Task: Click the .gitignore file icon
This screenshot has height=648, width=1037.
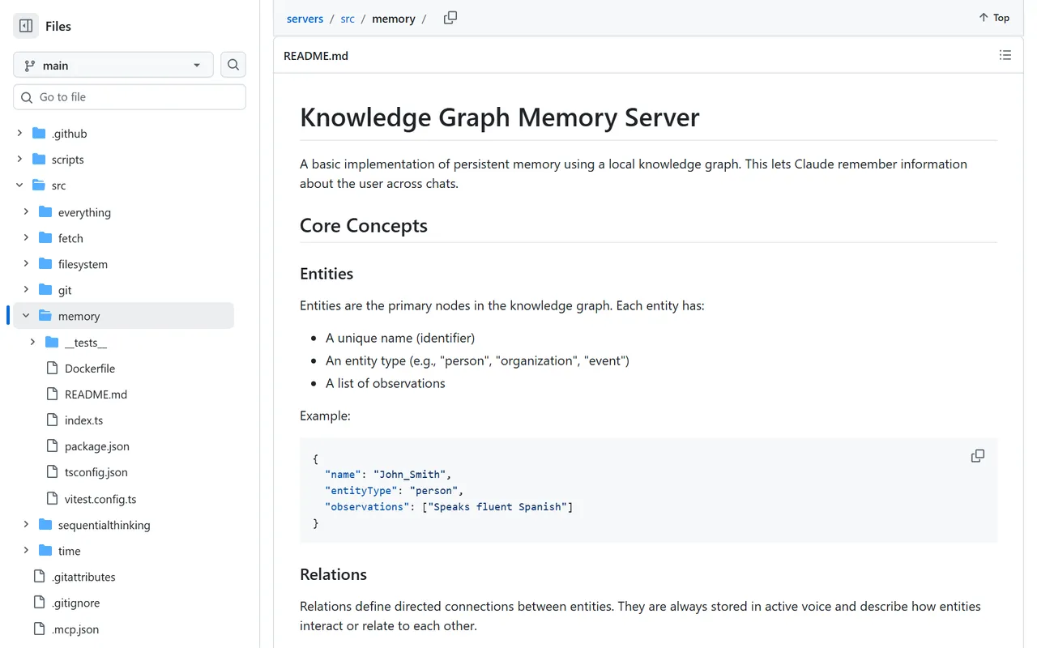Action: [x=39, y=602]
